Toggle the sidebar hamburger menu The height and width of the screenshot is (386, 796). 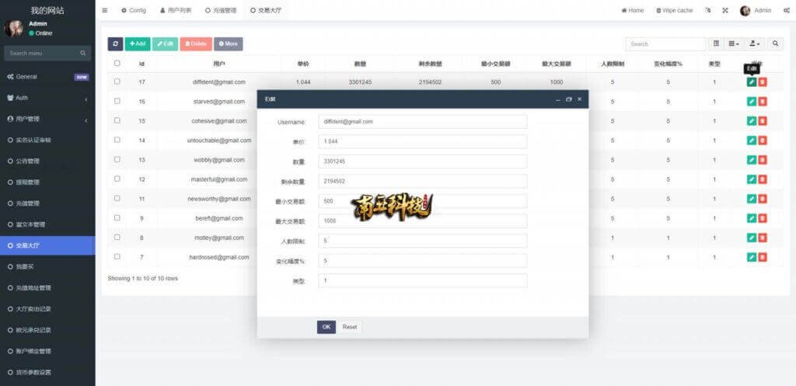click(x=105, y=10)
